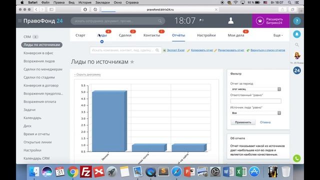Open notifications bell icon in right sidebar
Screen dimensions: 320x180
(297, 34)
